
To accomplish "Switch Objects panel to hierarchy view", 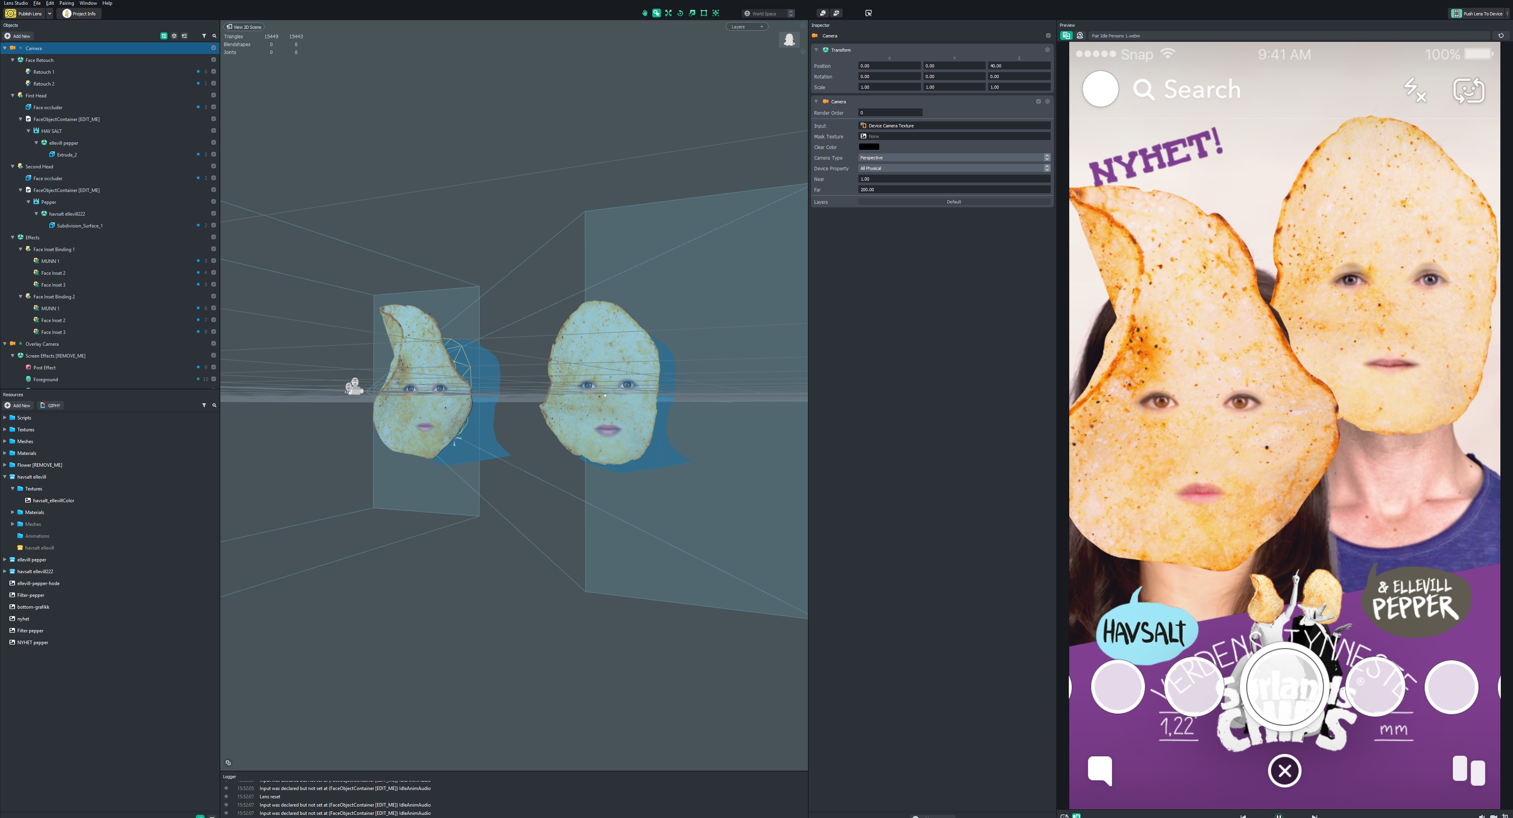I will (x=164, y=36).
